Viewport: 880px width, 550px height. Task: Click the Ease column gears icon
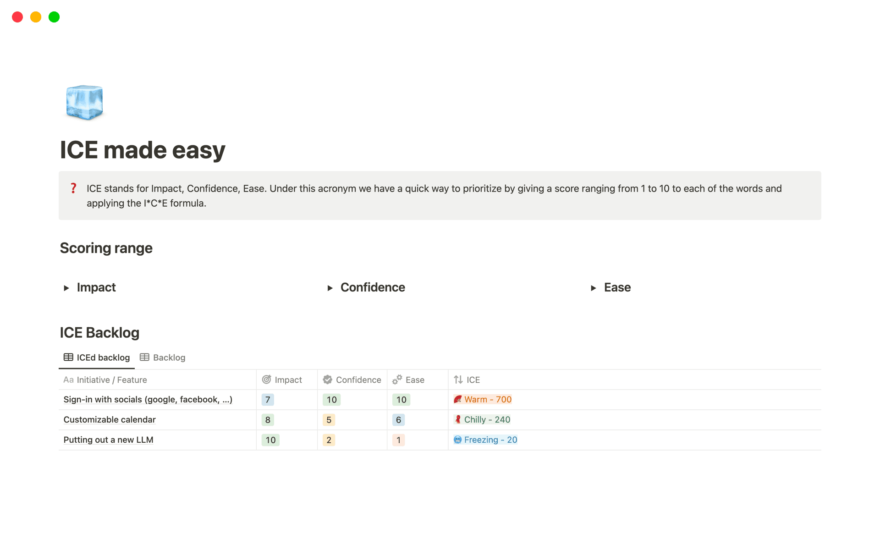tap(397, 379)
